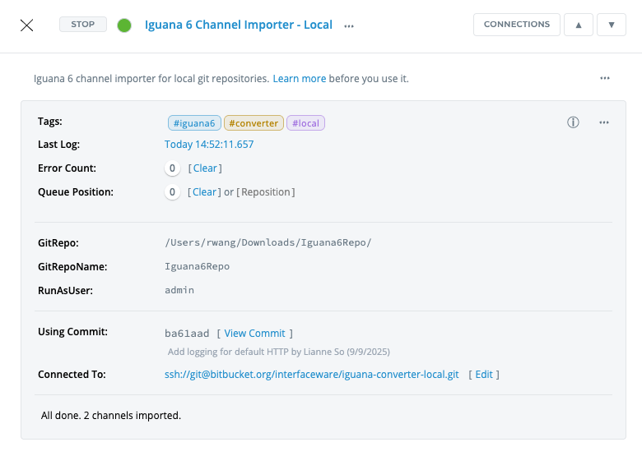Edit the connected git repository URL
The width and height of the screenshot is (642, 456).
click(x=484, y=375)
